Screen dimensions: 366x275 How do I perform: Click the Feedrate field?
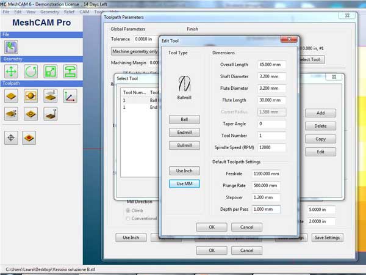[x=266, y=174]
